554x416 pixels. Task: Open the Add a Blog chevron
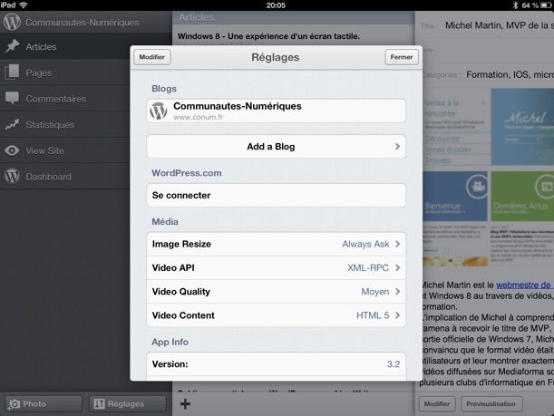397,146
